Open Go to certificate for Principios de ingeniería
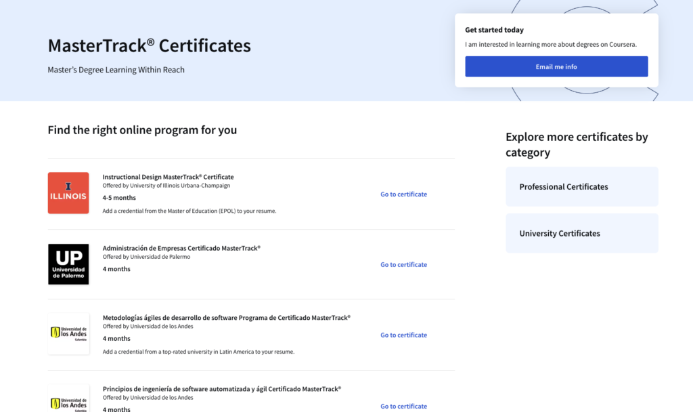 coord(403,407)
